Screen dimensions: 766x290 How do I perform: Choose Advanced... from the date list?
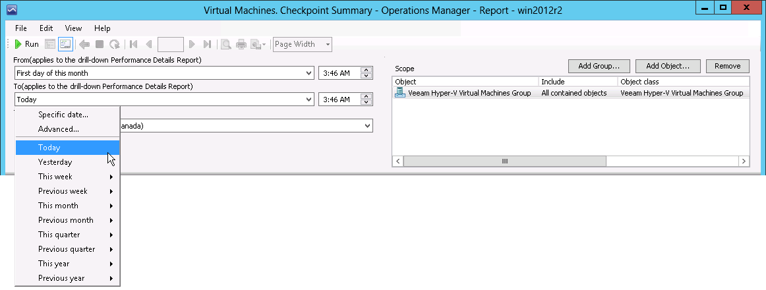click(x=67, y=129)
